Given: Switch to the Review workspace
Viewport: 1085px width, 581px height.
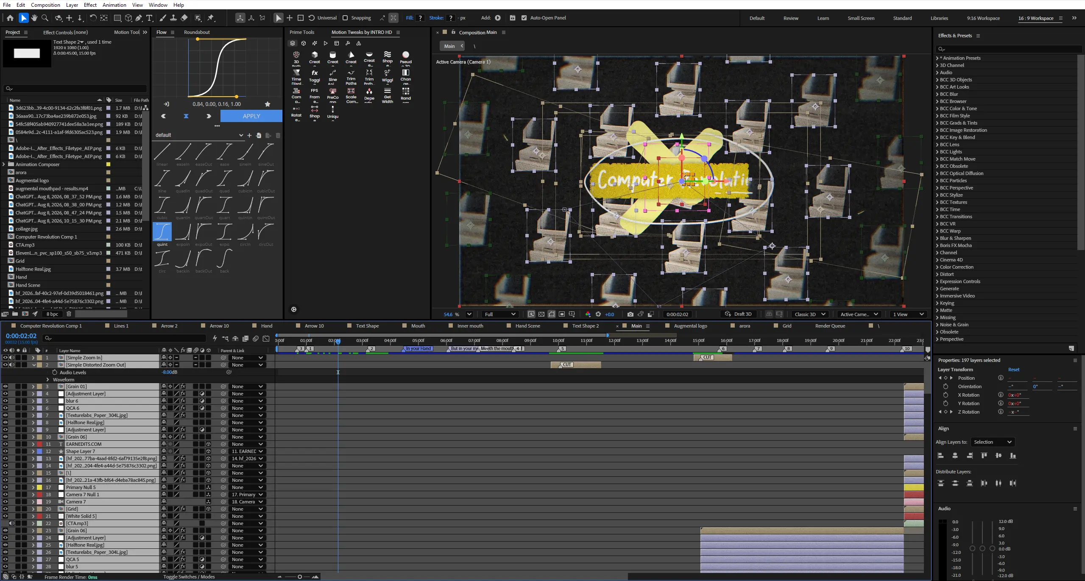Looking at the screenshot, I should tap(791, 18).
